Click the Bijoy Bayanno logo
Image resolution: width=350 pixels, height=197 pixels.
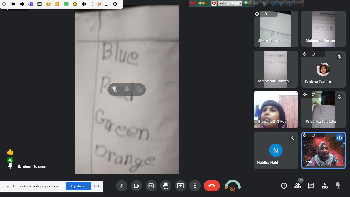[199, 3]
